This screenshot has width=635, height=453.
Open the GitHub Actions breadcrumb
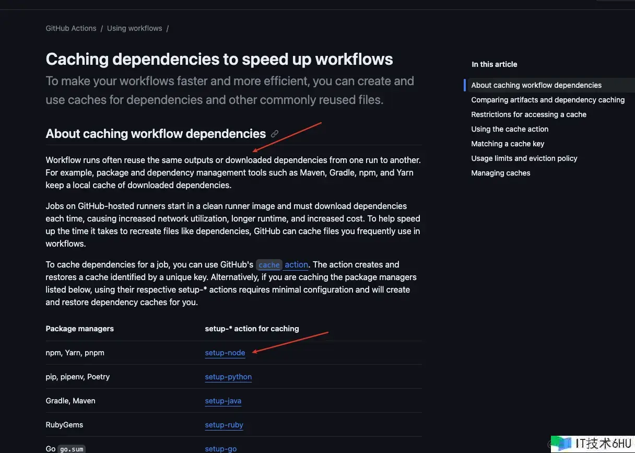[71, 28]
